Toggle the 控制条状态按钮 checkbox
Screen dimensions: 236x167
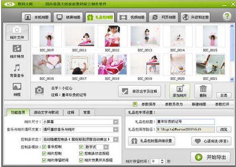[x=81, y=154]
